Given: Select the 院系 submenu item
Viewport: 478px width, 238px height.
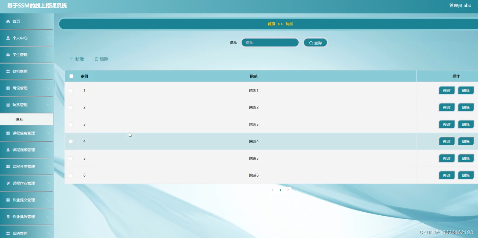Looking at the screenshot, I should pos(26,119).
